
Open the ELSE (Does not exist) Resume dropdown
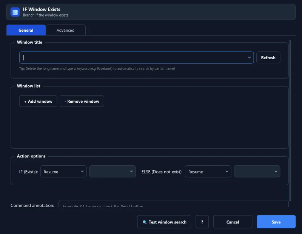click(208, 171)
